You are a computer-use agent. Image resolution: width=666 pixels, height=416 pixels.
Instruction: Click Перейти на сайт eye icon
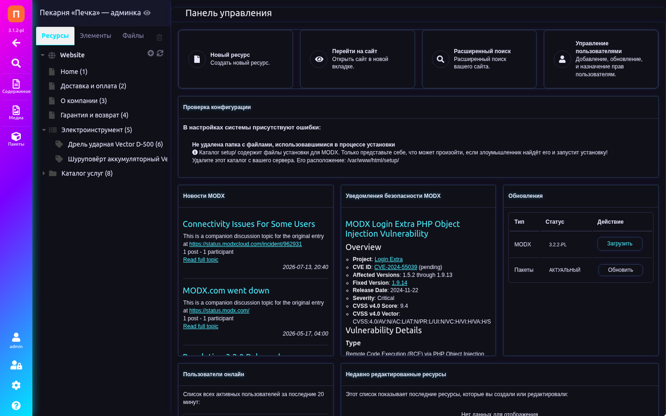(318, 59)
